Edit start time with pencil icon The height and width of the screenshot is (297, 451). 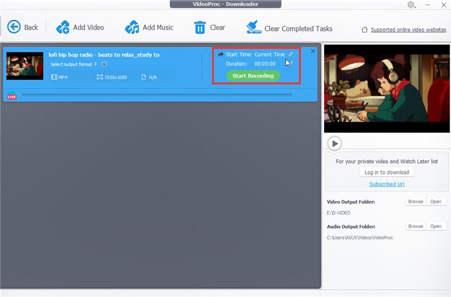(291, 54)
